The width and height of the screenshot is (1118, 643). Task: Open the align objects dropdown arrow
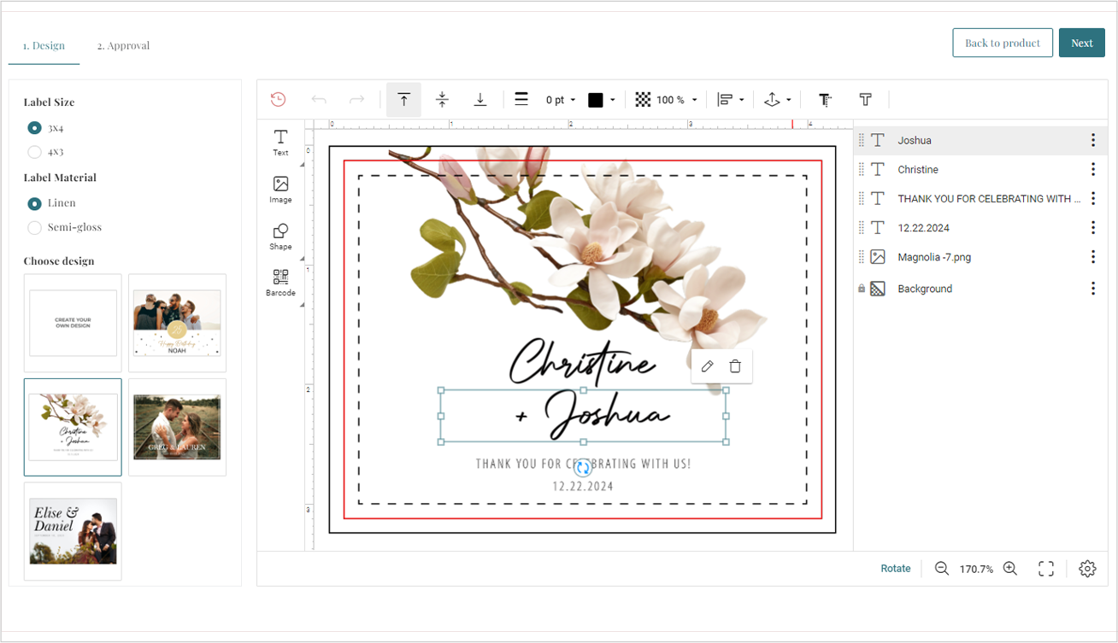click(x=741, y=100)
